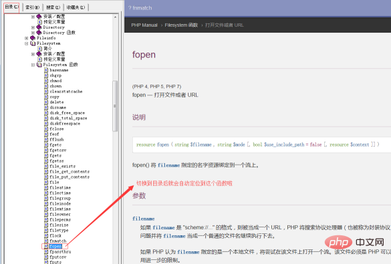
Task: Click the page icon of flock
Action: click(x=46, y=235)
